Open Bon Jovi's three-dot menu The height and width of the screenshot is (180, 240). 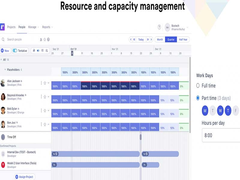[41, 124]
